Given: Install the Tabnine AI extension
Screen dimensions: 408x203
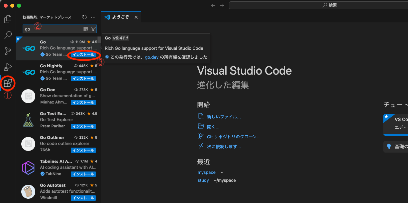Looking at the screenshot, I should click(x=83, y=174).
